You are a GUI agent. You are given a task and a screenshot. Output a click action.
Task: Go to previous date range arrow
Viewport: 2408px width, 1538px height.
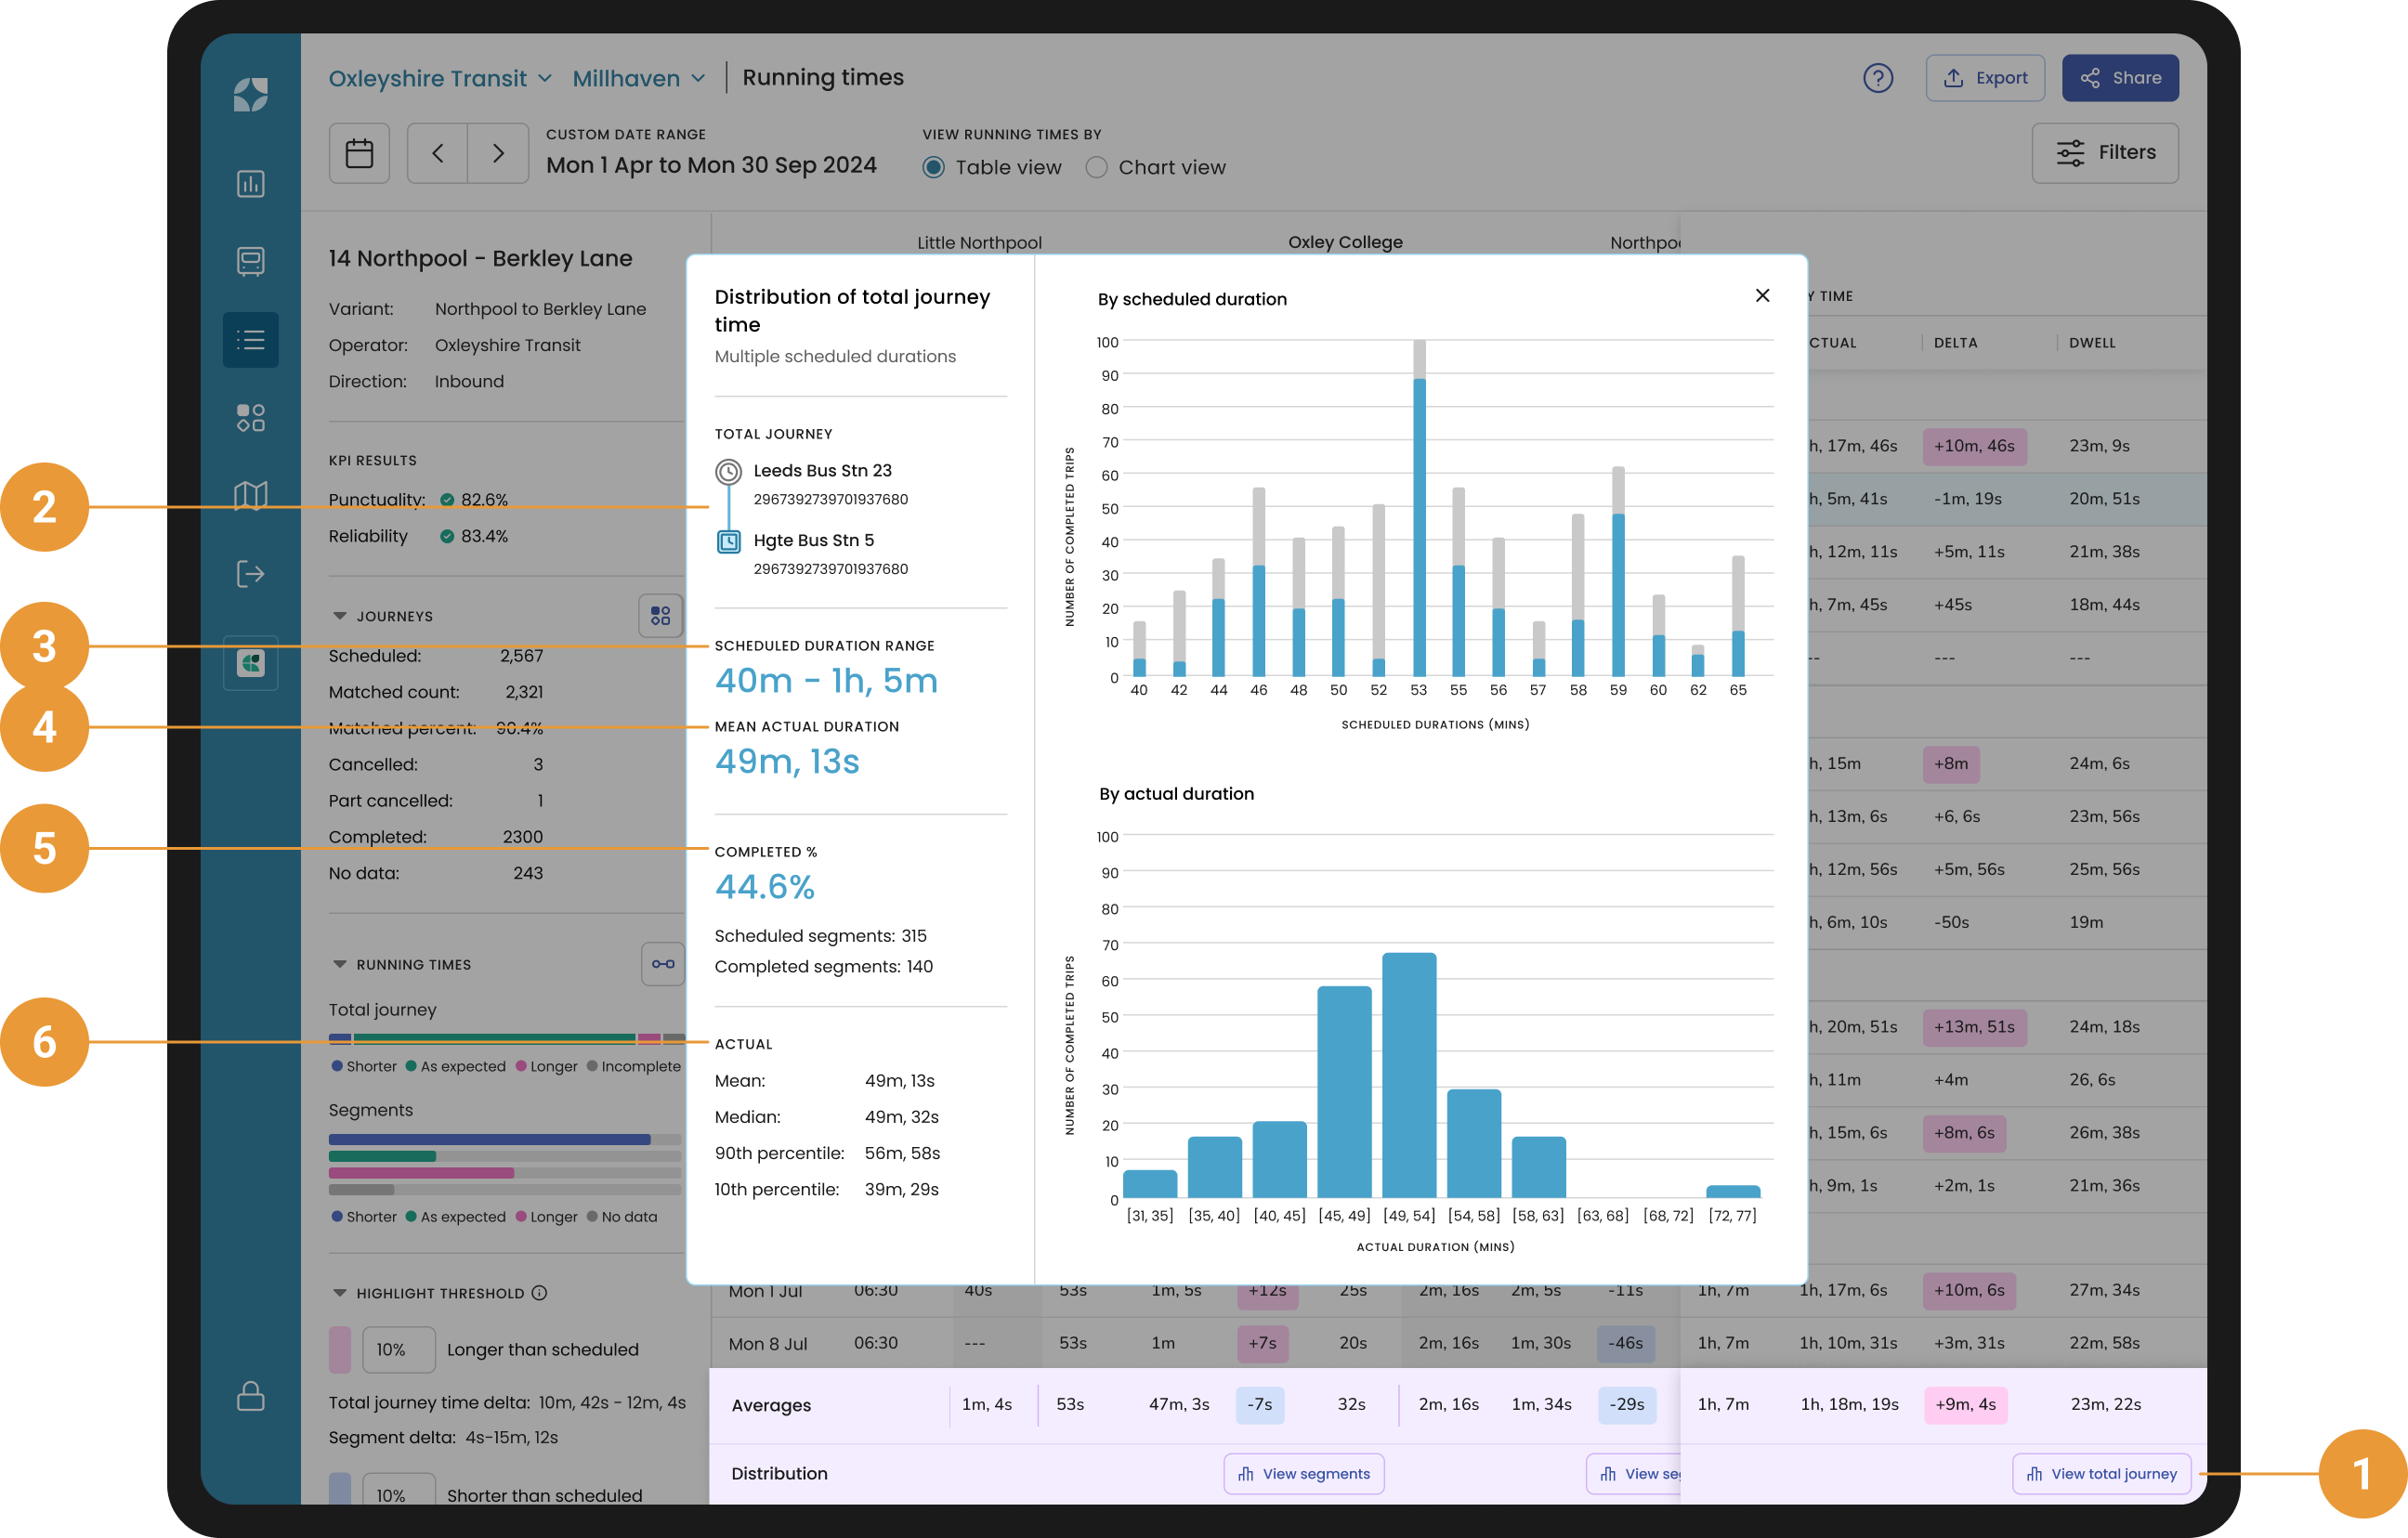(x=438, y=153)
